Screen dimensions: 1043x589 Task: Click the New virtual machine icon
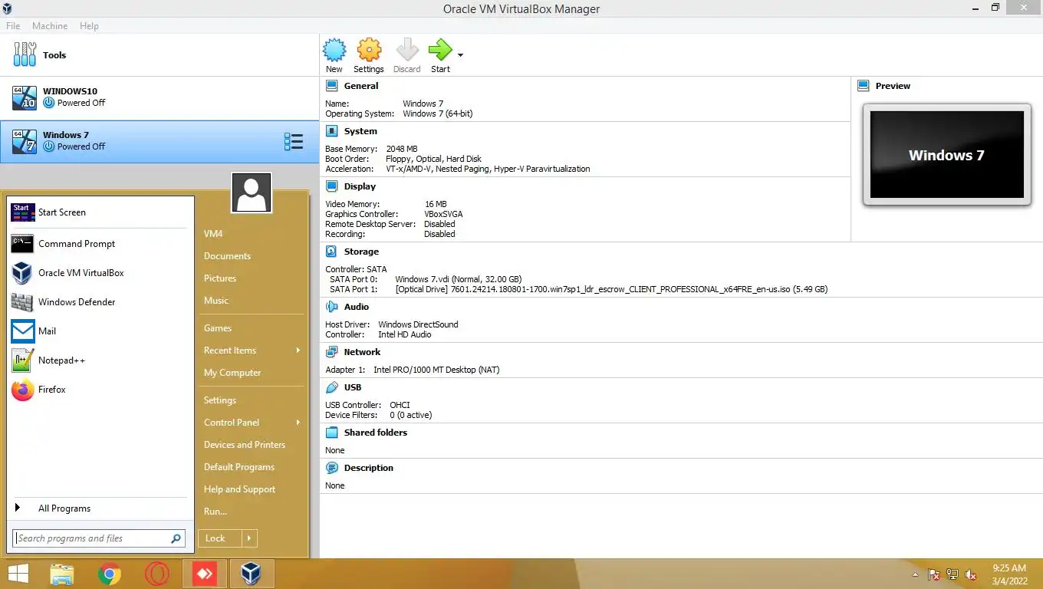click(x=334, y=51)
